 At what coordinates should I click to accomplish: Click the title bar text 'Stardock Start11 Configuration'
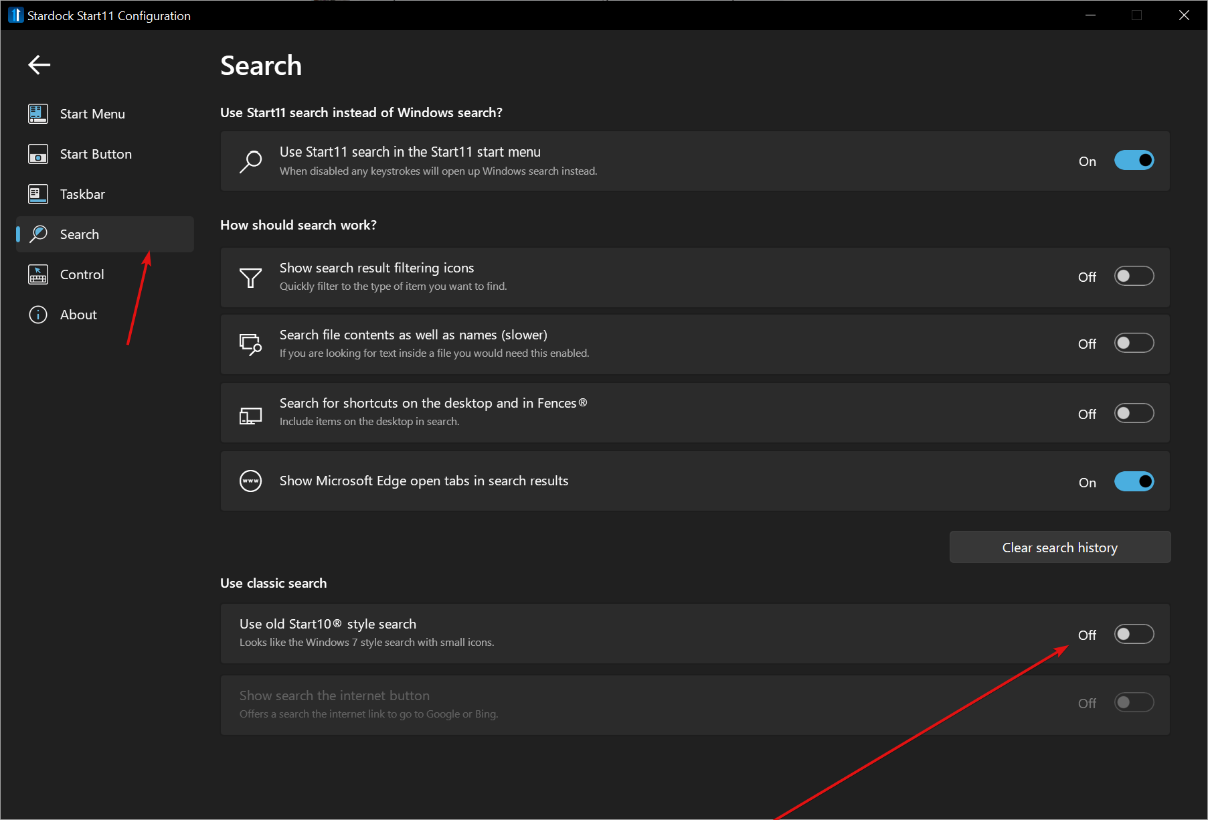(x=109, y=15)
